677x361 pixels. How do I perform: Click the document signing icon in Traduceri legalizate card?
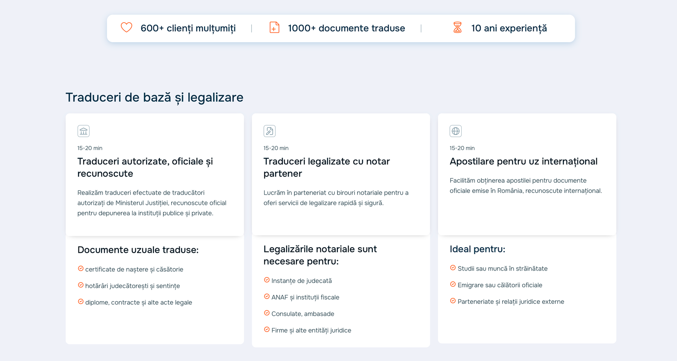[x=269, y=131]
